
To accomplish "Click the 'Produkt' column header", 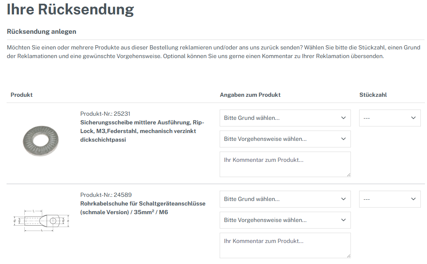I will click(21, 95).
